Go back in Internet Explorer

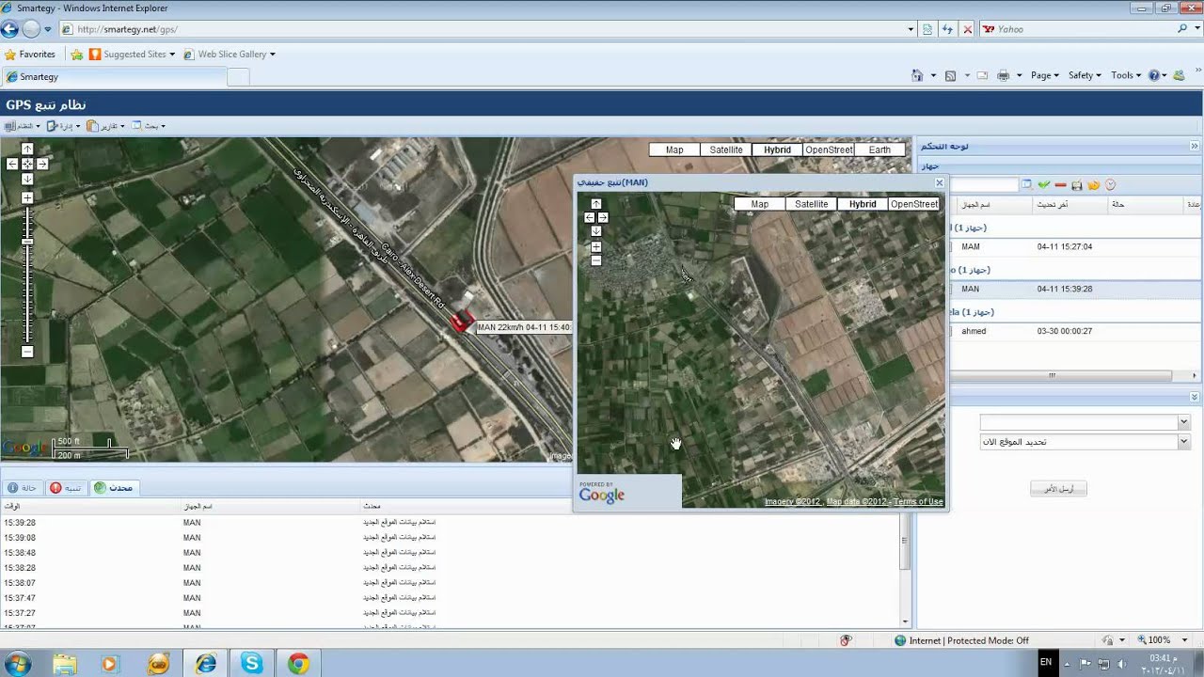[x=10, y=29]
